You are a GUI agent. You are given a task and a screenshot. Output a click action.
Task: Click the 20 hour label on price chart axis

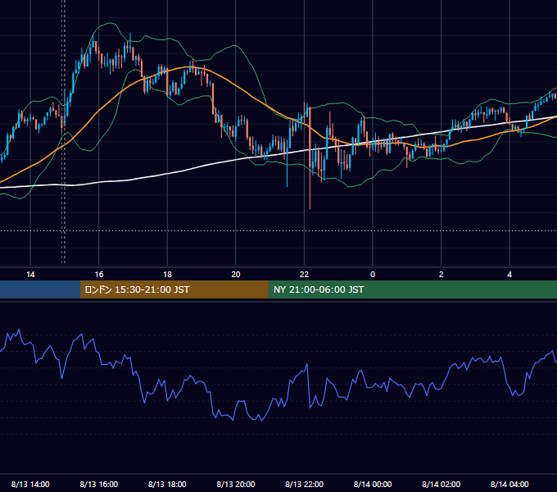[x=236, y=275]
